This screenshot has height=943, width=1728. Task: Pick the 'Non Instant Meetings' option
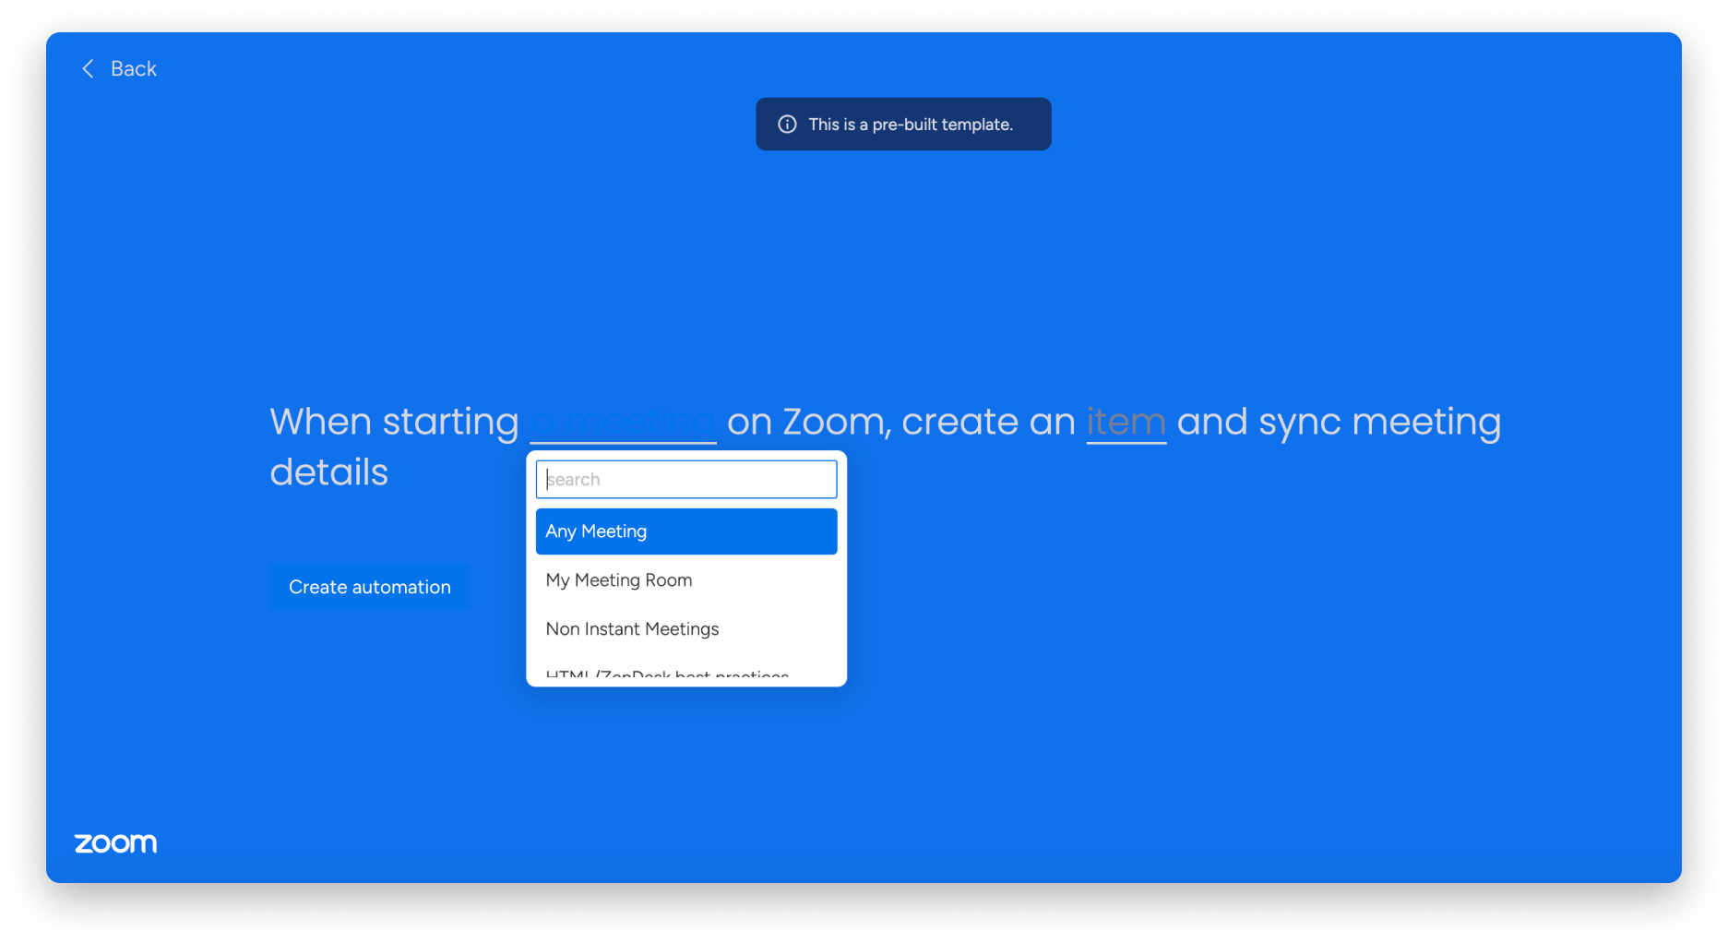[686, 629]
